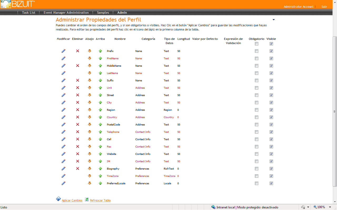Click the pencil edit icon for Prefix

coord(63,51)
